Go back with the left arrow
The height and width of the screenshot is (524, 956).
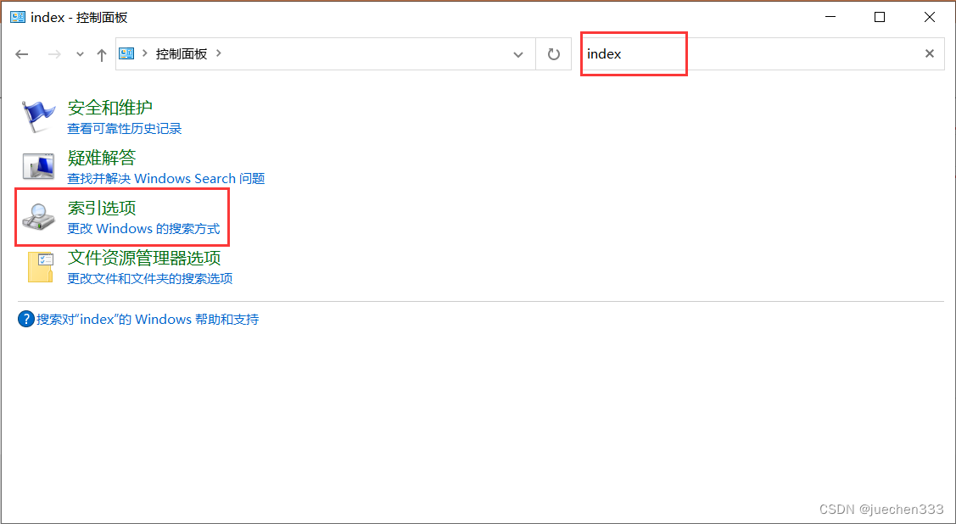tap(22, 54)
